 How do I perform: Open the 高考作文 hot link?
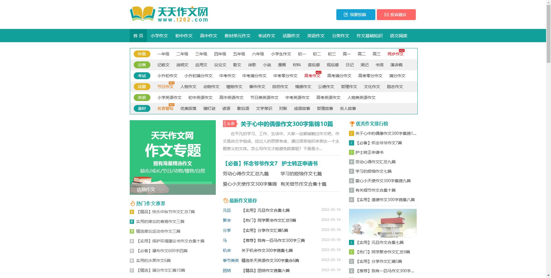(x=313, y=76)
